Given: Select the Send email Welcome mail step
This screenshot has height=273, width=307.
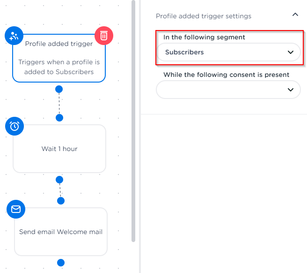Looking at the screenshot, I should click(61, 232).
